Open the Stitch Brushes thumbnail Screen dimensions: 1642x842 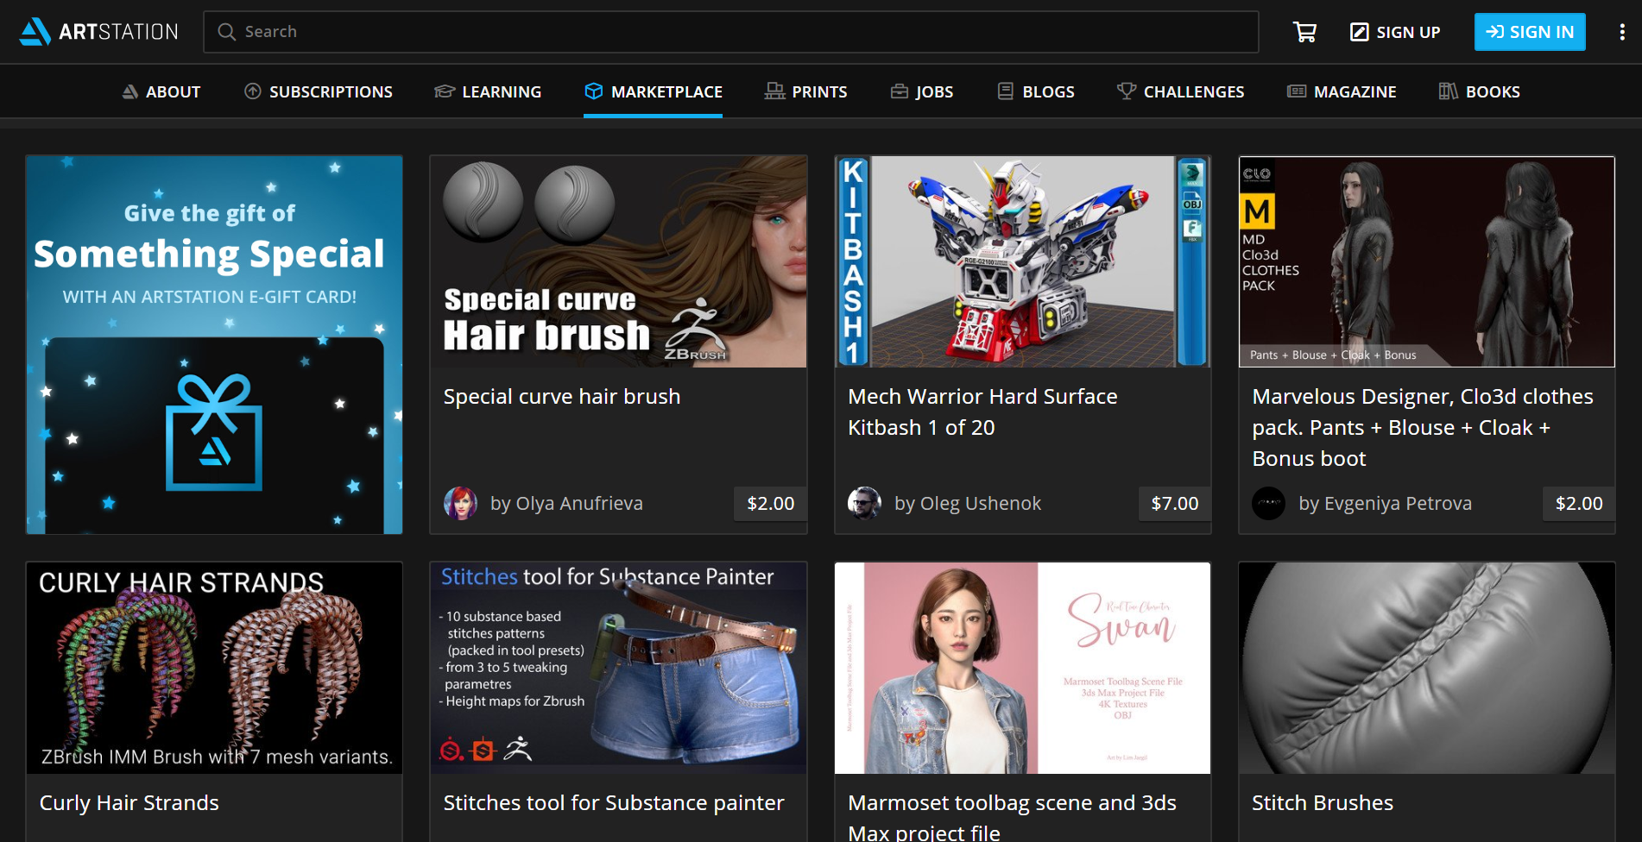point(1427,668)
